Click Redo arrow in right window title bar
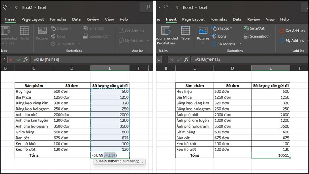 click(166, 7)
